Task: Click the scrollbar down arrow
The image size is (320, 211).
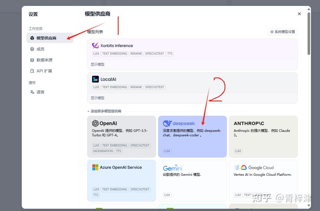Action: tap(309, 205)
